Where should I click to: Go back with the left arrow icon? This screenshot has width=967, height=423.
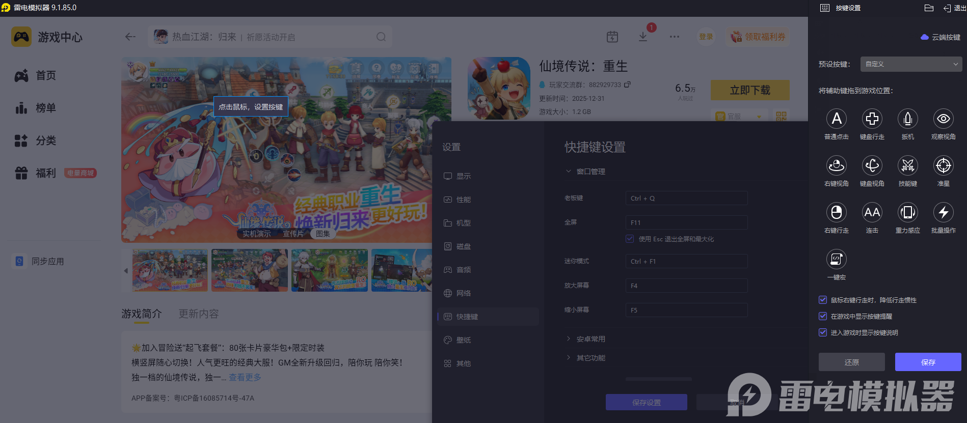point(130,37)
